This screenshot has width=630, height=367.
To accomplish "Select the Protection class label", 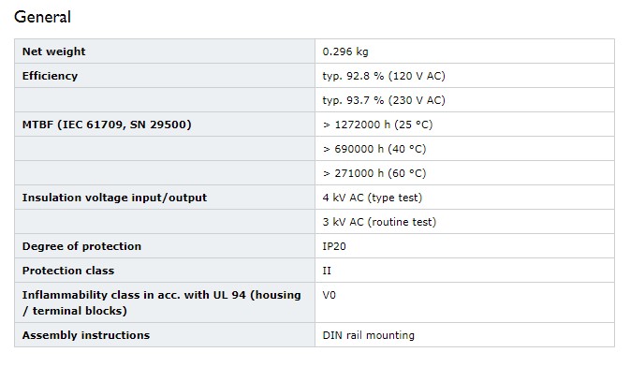I will [68, 271].
